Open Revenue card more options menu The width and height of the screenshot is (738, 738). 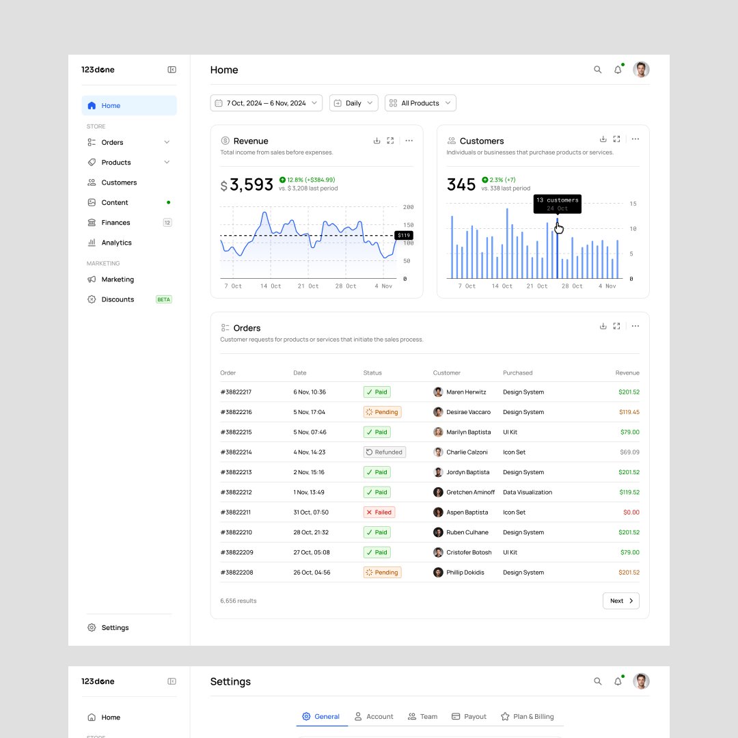click(x=409, y=141)
